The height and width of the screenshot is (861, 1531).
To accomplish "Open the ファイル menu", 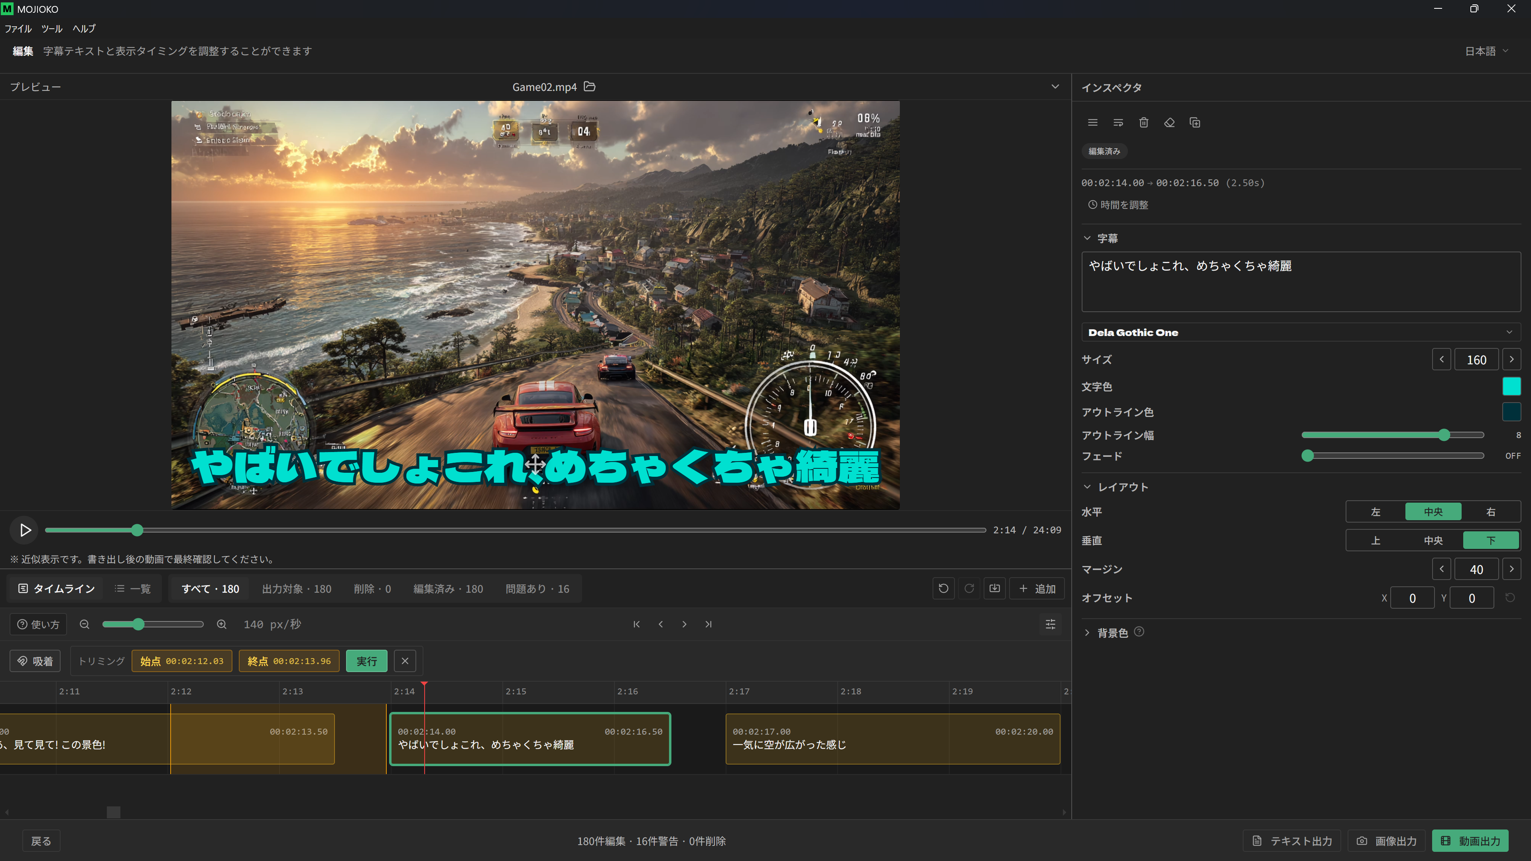I will pyautogui.click(x=18, y=29).
